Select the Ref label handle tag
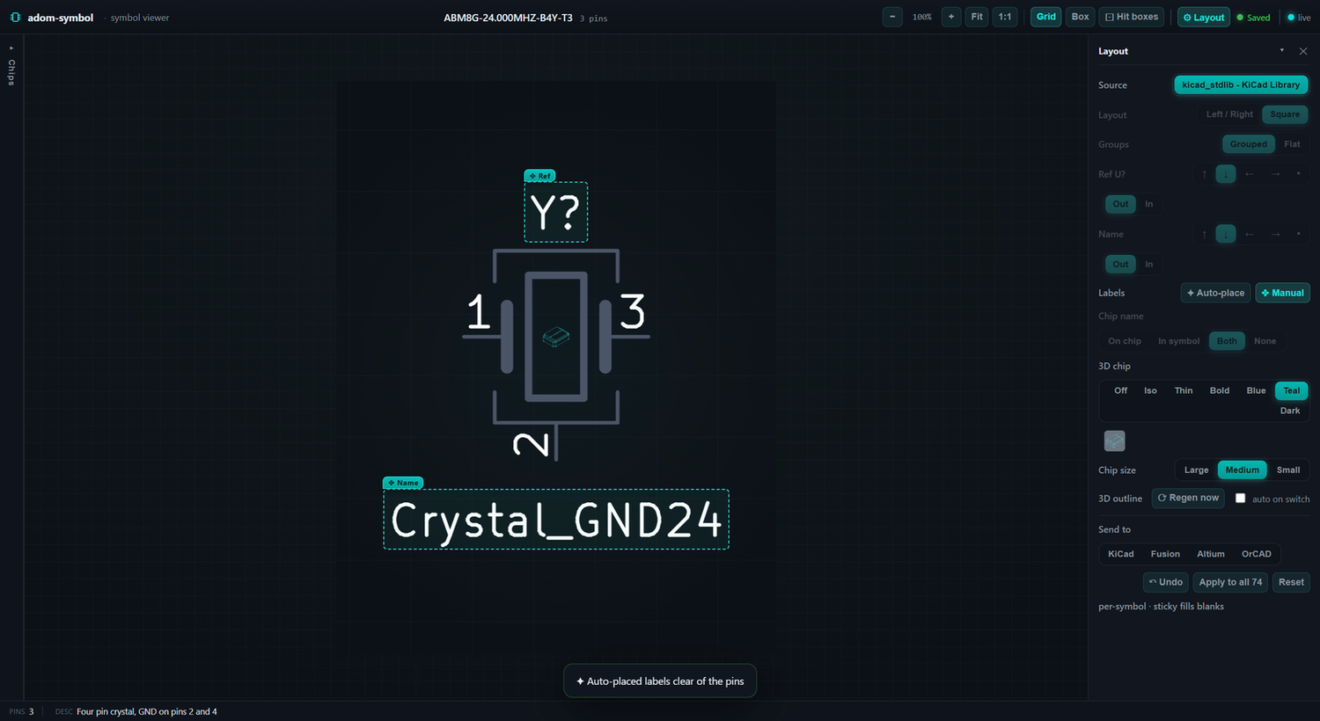 pos(539,176)
